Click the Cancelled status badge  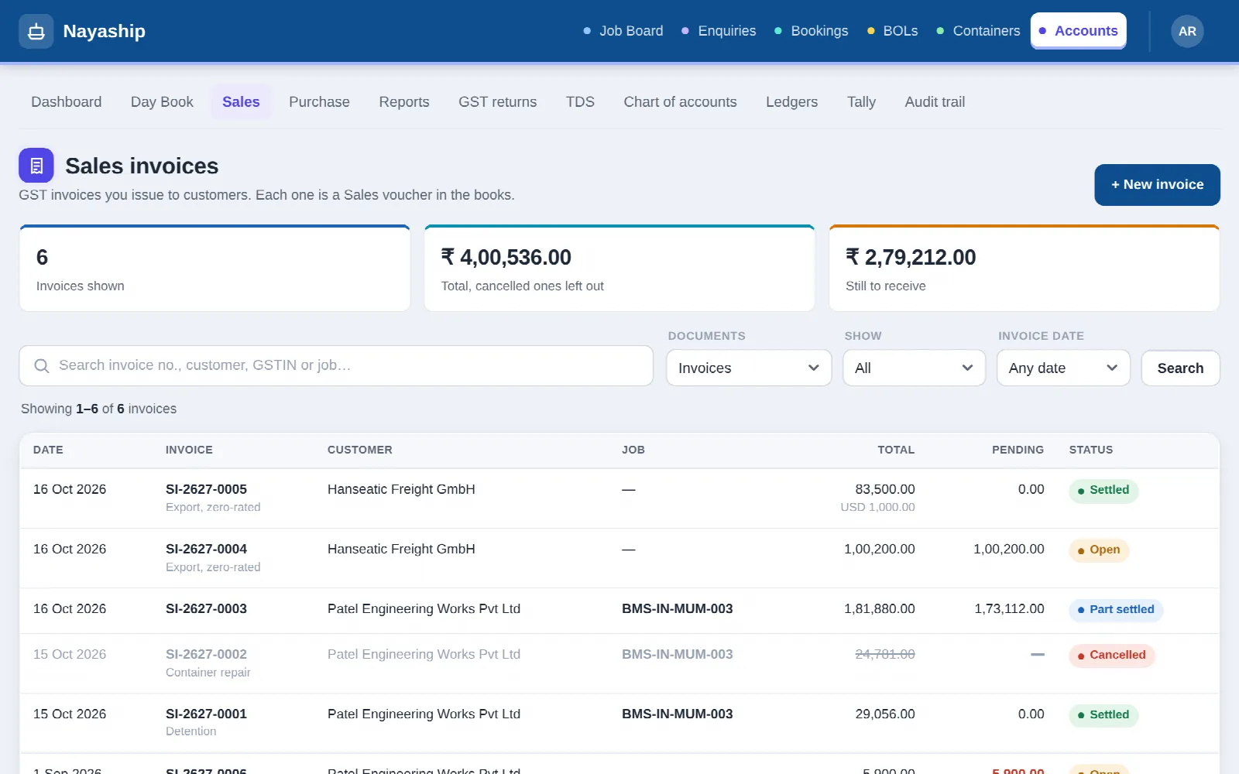click(1111, 656)
